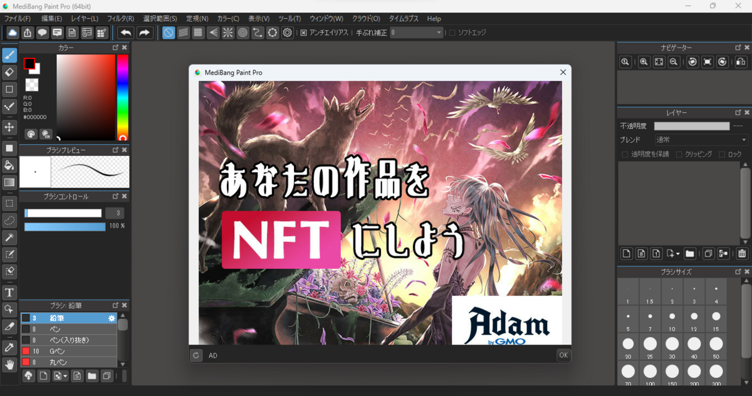Select the Hand tool
Screen dimensions: 752x396
point(9,365)
